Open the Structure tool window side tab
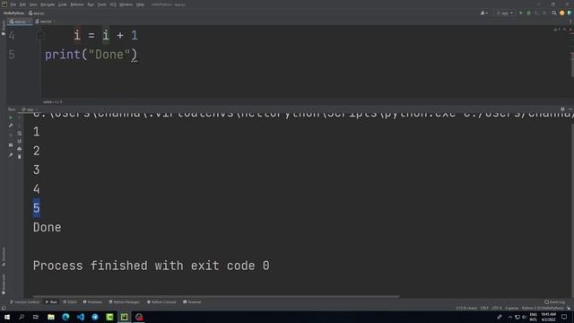This screenshot has height=323, width=574. coord(4,257)
